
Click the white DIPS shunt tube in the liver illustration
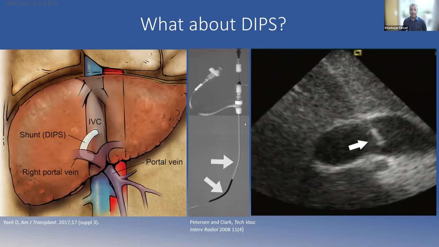click(x=88, y=140)
